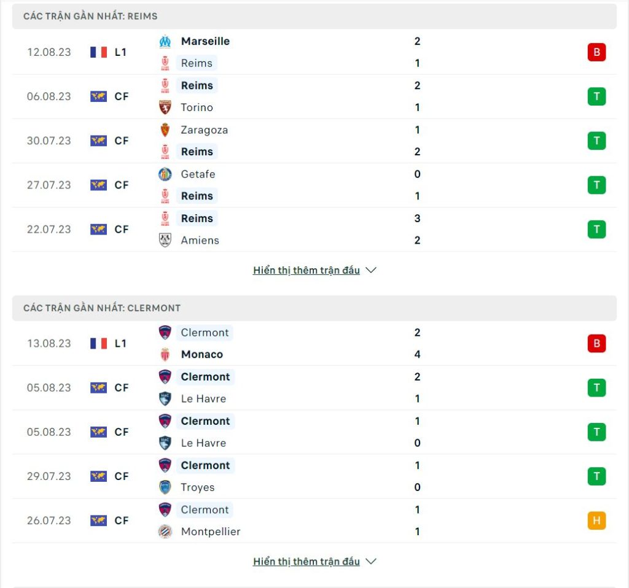This screenshot has width=629, height=588.
Task: Click orange H badge for Montpellier match
Action: pyautogui.click(x=596, y=520)
